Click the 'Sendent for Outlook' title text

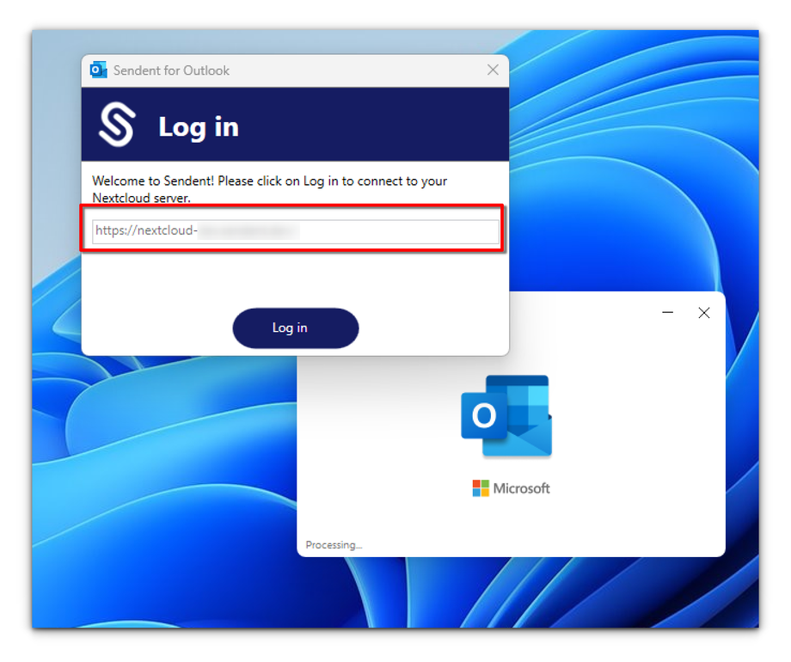(171, 70)
